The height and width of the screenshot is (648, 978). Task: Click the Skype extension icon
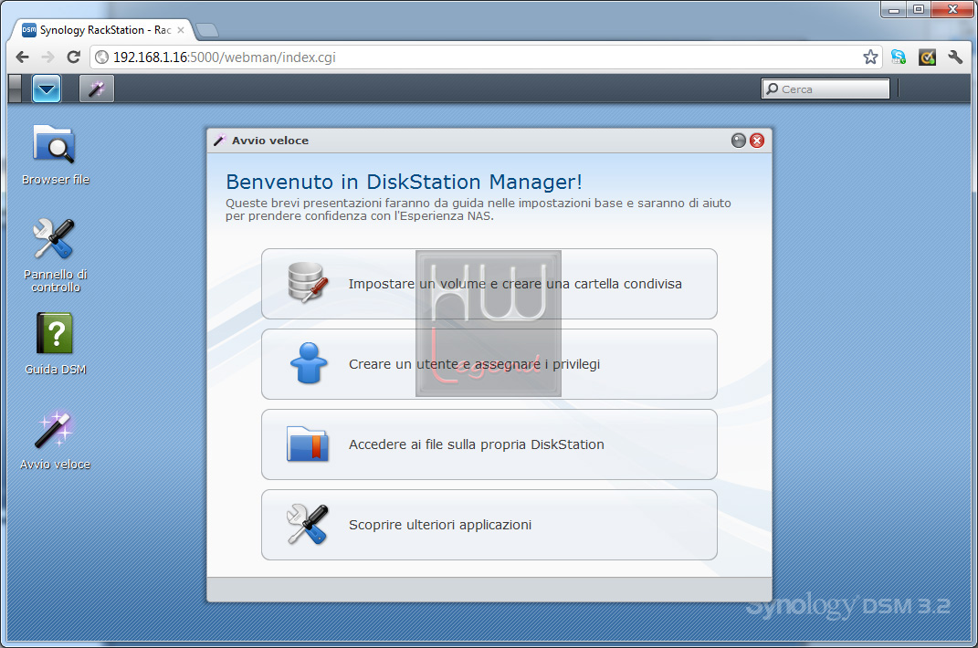point(899,57)
